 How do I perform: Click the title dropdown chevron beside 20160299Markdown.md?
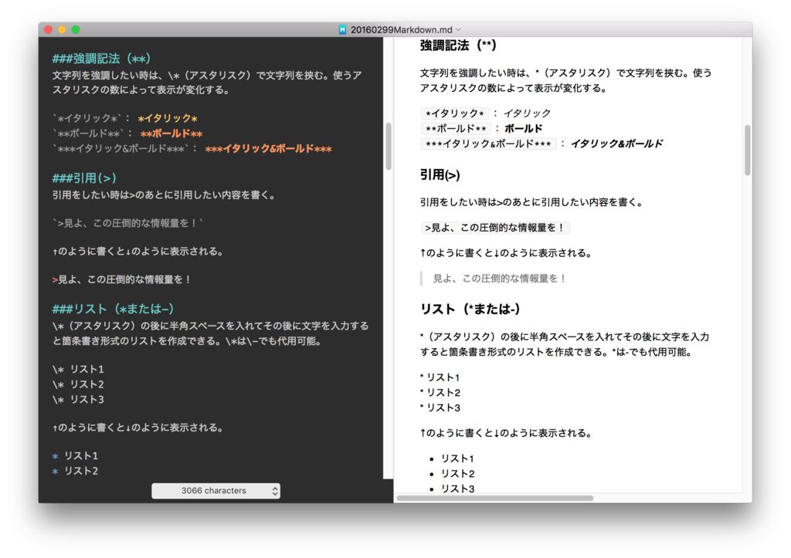coord(459,30)
